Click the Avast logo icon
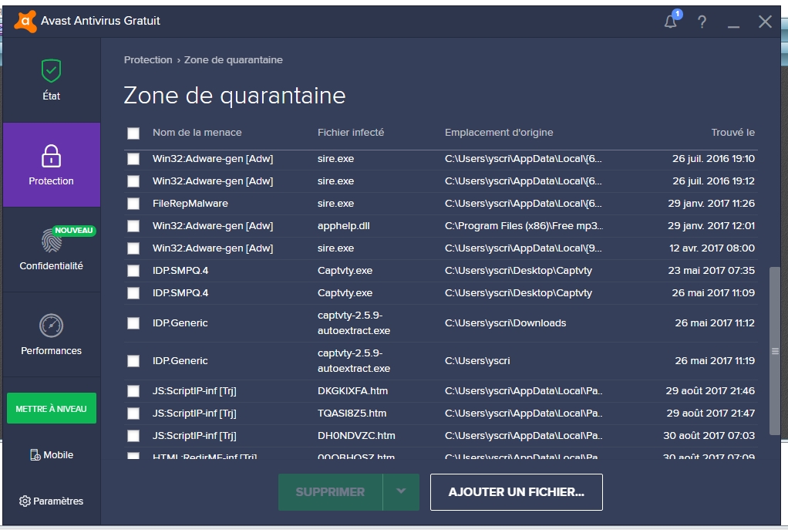The height and width of the screenshot is (530, 788). tap(25, 21)
